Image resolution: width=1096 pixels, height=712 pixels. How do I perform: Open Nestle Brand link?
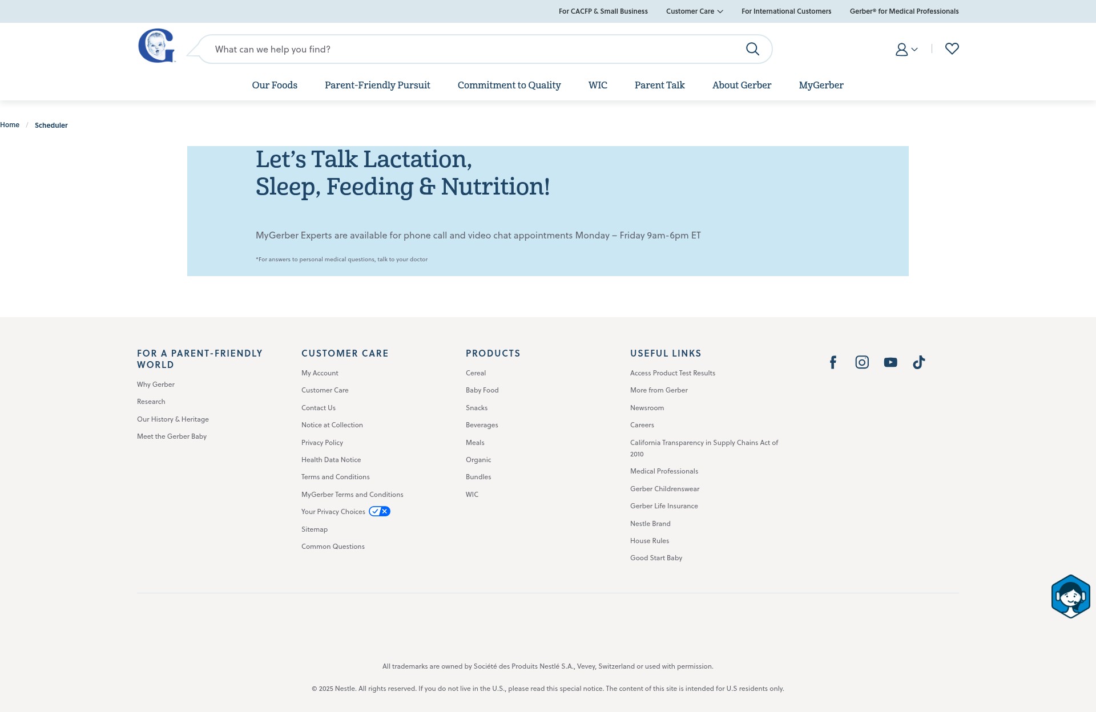(x=650, y=524)
